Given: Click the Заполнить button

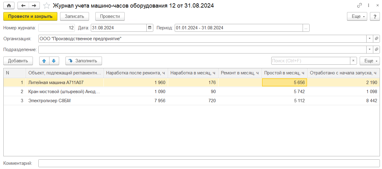Looking at the screenshot, I should [84, 61].
